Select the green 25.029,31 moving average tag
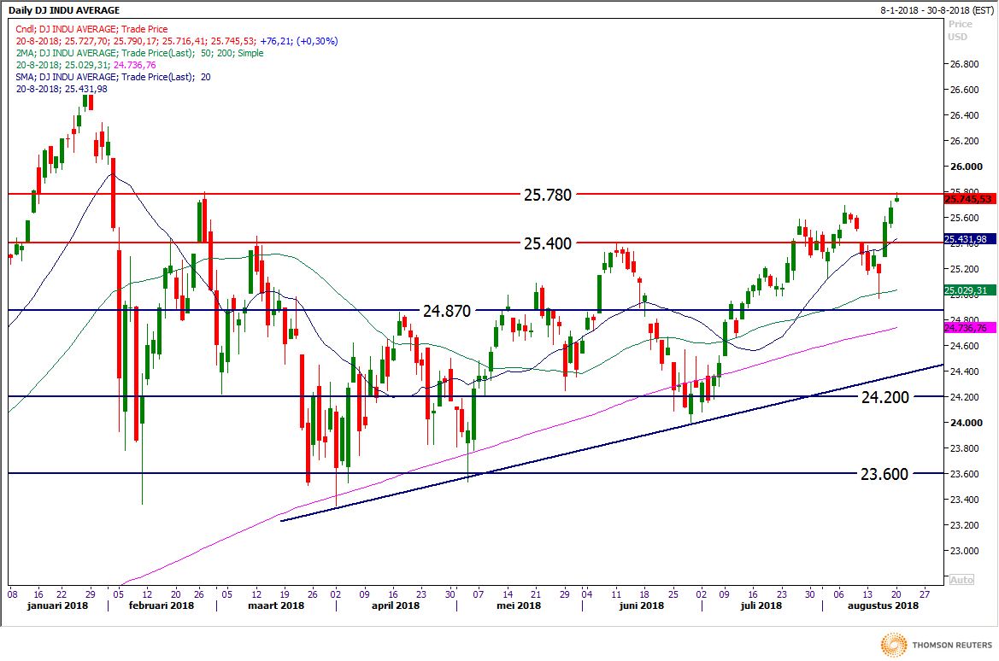This screenshot has height=661, width=999. pos(968,290)
